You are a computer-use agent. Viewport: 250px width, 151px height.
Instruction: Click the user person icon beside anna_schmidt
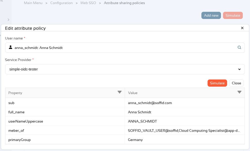pyautogui.click(x=11, y=47)
